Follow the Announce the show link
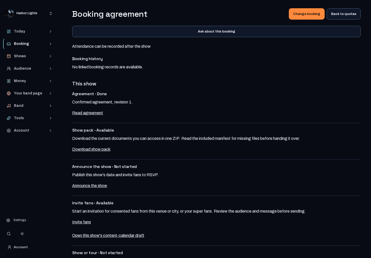371x258 pixels. coord(90,186)
